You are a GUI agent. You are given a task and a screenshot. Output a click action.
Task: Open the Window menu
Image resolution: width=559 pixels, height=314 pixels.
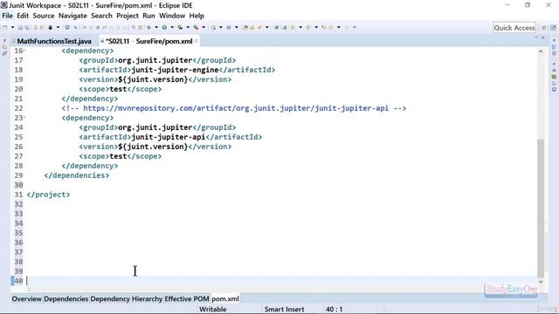tap(172, 16)
